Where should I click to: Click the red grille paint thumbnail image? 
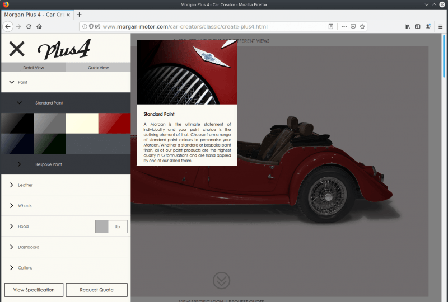pyautogui.click(x=187, y=72)
